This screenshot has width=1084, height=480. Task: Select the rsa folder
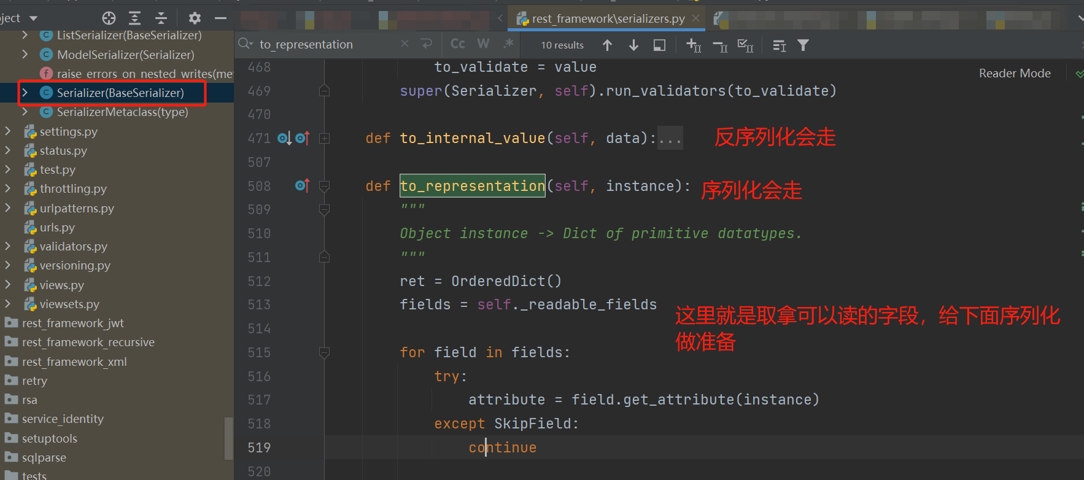tap(29, 400)
